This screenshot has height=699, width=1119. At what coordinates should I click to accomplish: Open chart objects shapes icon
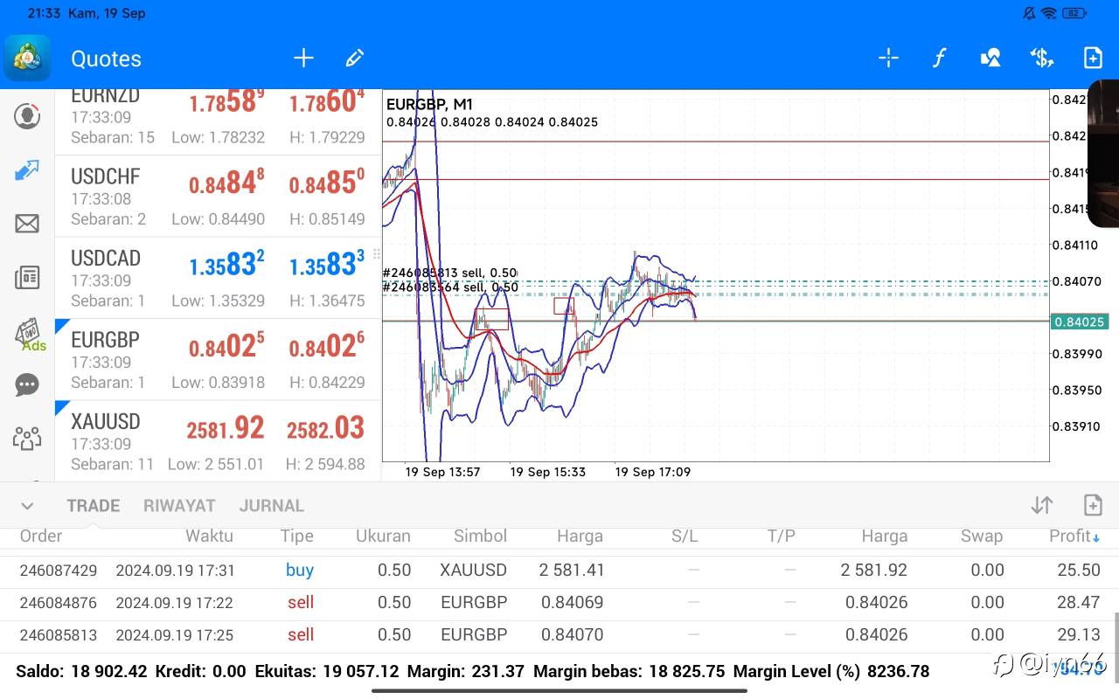coord(990,59)
